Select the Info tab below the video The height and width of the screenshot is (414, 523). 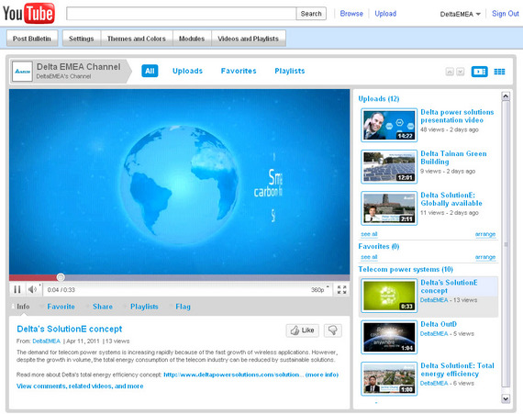(23, 307)
